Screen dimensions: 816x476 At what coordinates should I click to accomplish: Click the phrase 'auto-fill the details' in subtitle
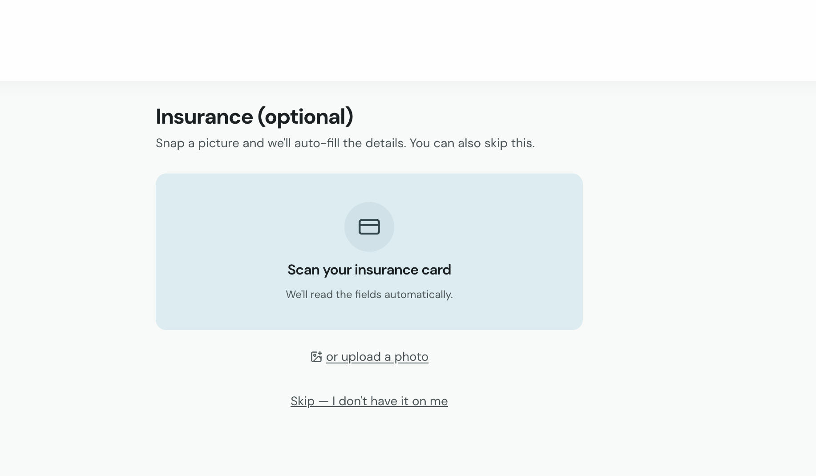click(x=350, y=143)
